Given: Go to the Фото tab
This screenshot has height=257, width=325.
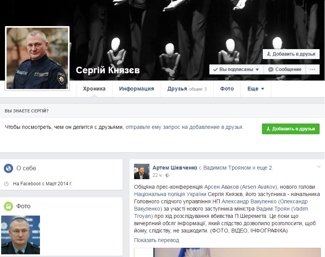Looking at the screenshot, I should (227, 89).
